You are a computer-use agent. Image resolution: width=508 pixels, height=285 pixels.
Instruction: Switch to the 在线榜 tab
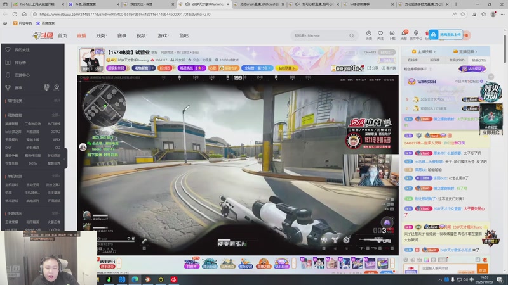coord(413,60)
